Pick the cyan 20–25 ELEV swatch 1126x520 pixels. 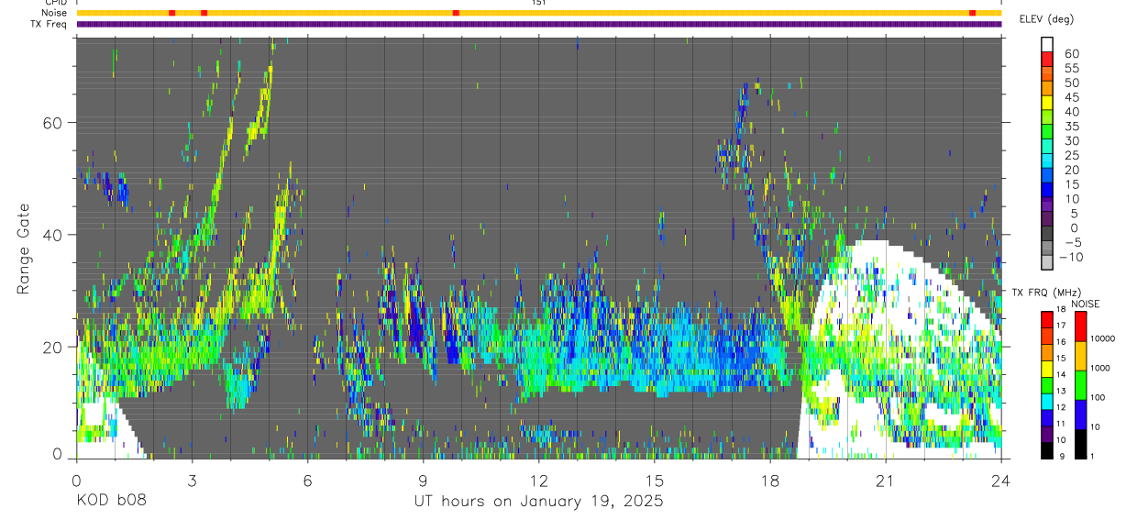pos(1047,162)
